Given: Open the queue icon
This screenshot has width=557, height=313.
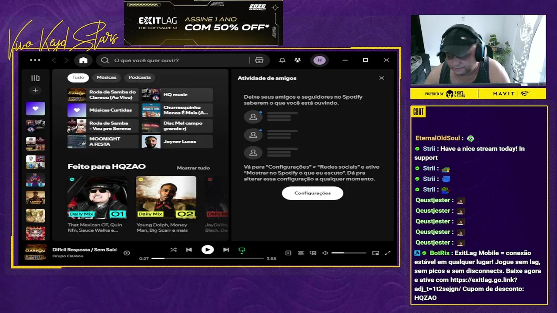Looking at the screenshot, I should pos(300,253).
